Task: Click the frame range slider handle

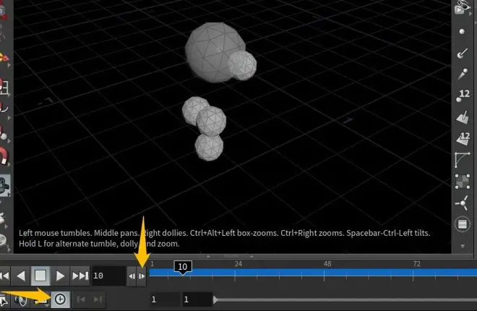Action: [x=215, y=299]
